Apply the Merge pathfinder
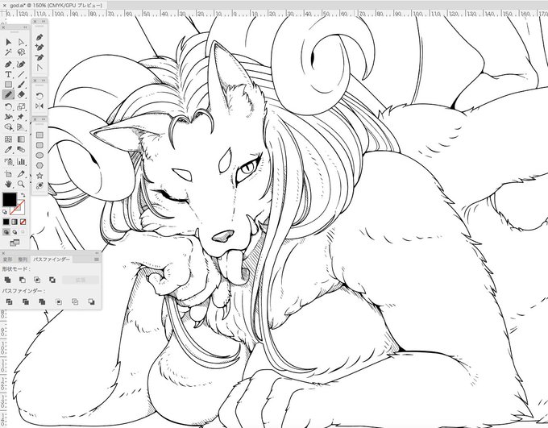 pos(42,301)
